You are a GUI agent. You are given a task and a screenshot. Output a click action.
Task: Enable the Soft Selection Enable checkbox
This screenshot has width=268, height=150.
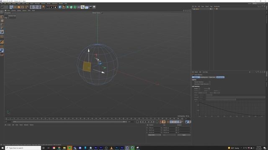[x=199, y=89]
